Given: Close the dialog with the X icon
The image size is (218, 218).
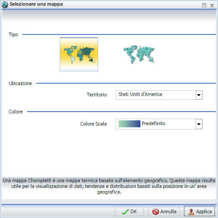Looking at the screenshot, I should pos(212,6).
